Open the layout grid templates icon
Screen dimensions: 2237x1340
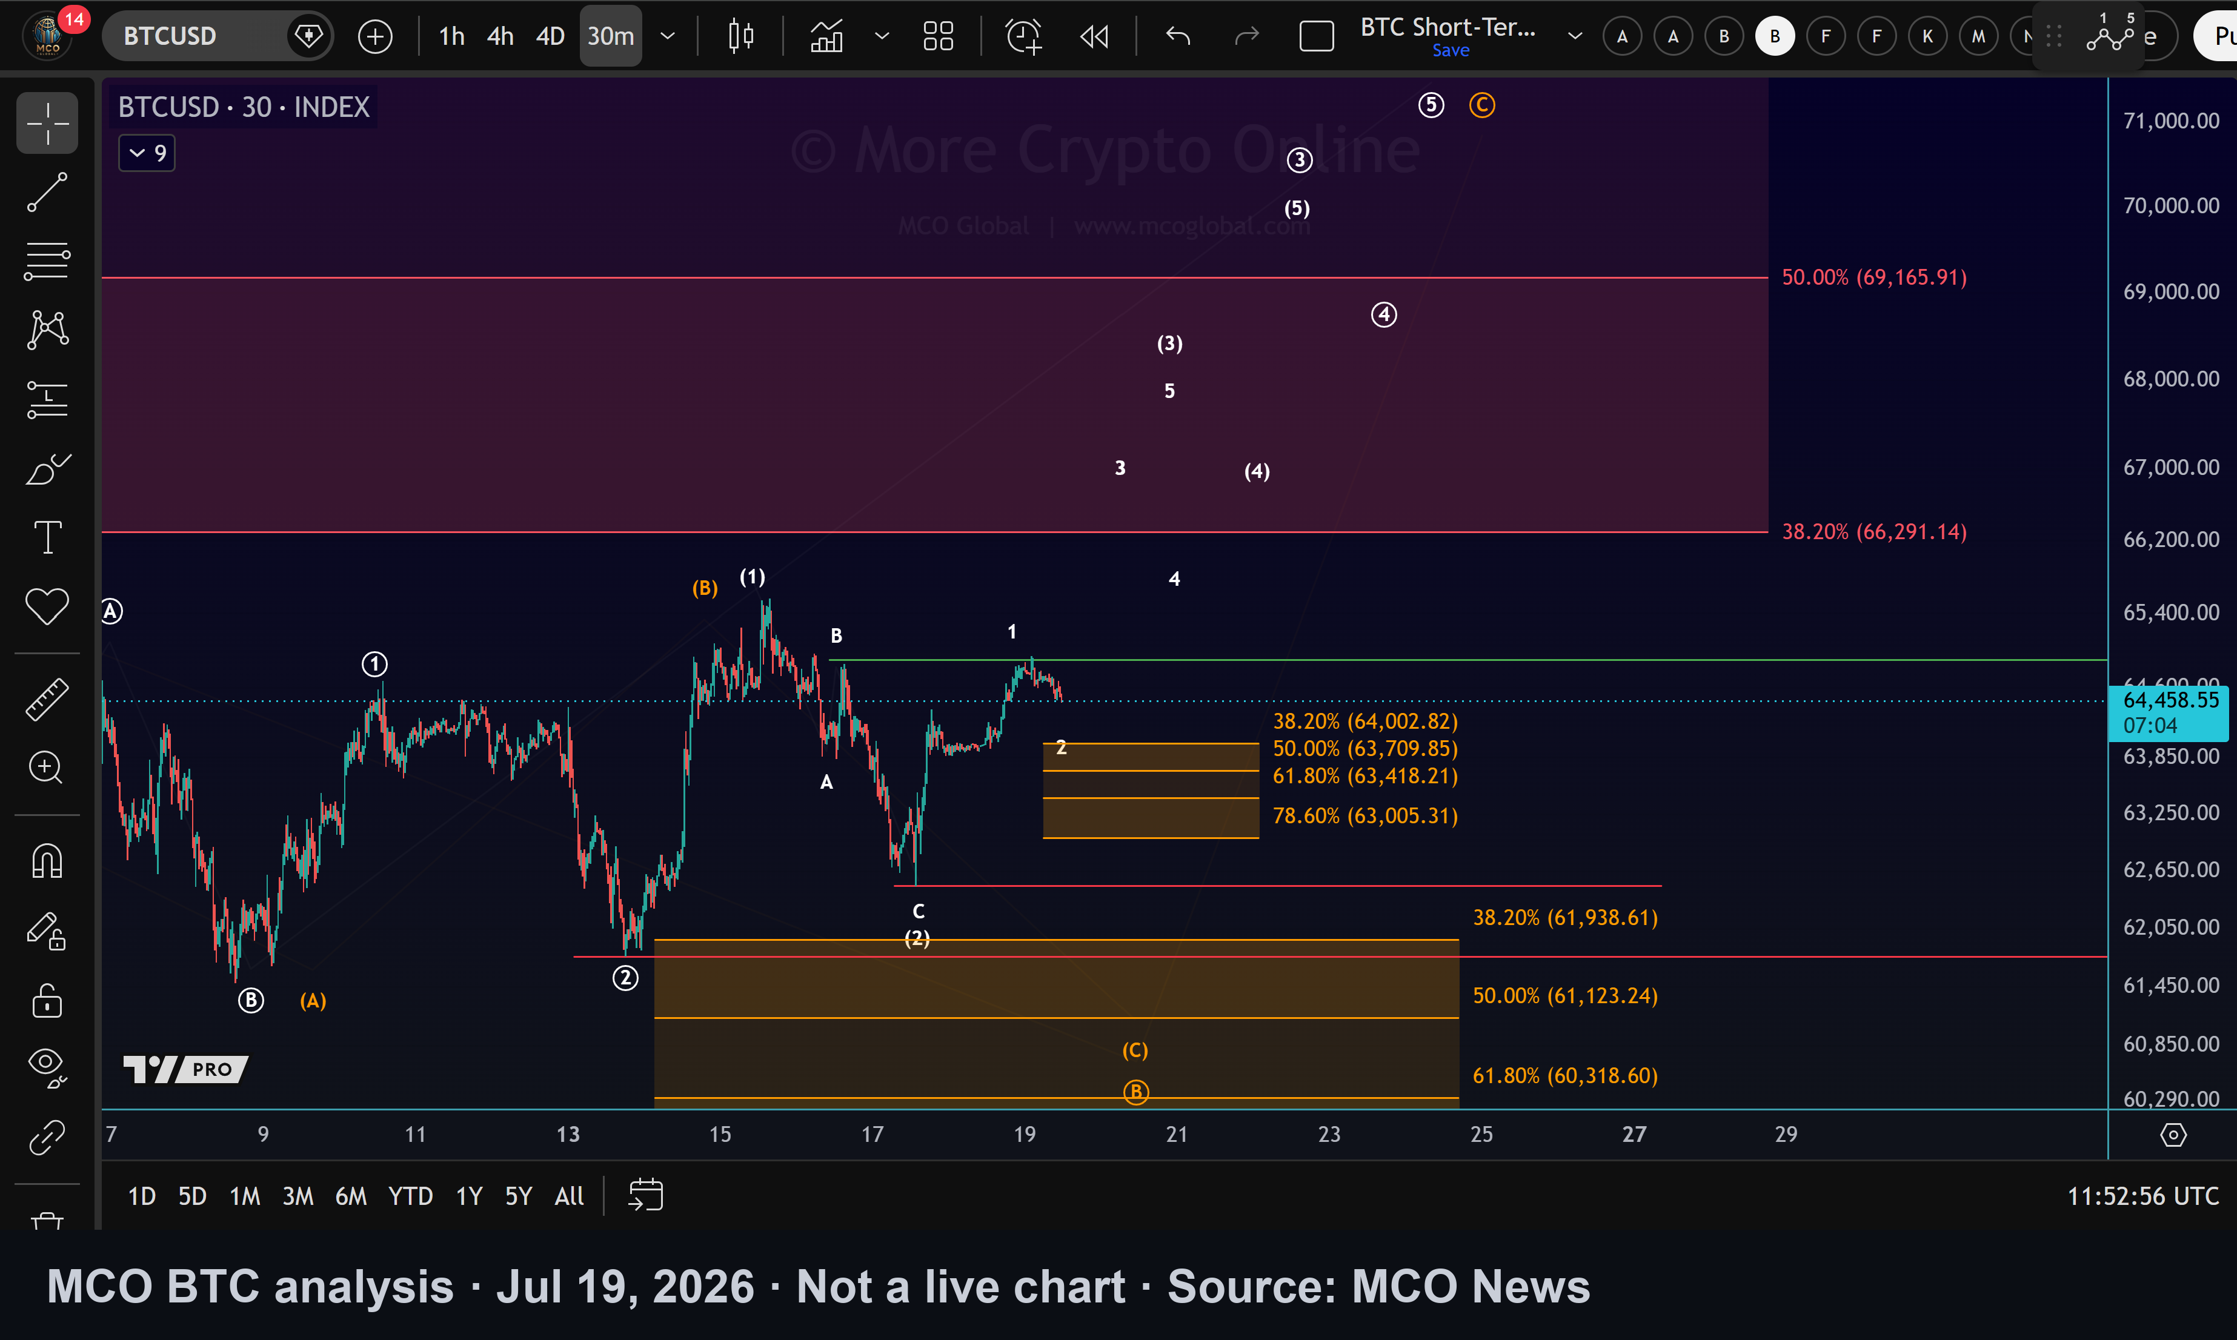(939, 36)
